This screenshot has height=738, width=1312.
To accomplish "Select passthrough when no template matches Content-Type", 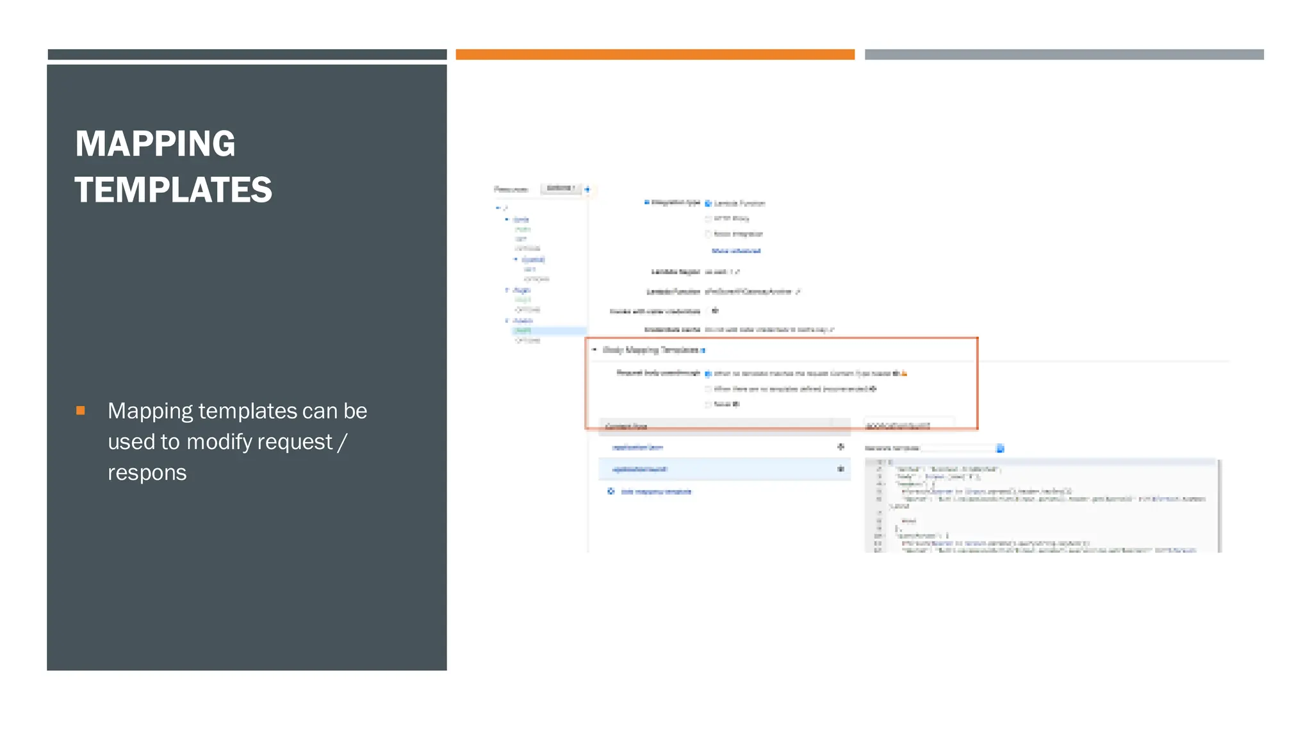I will pyautogui.click(x=709, y=373).
